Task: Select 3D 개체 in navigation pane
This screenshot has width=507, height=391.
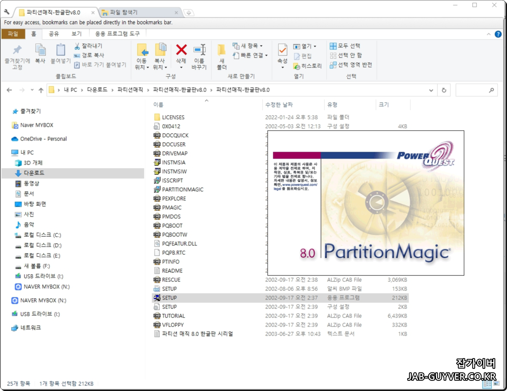Action: (x=29, y=163)
